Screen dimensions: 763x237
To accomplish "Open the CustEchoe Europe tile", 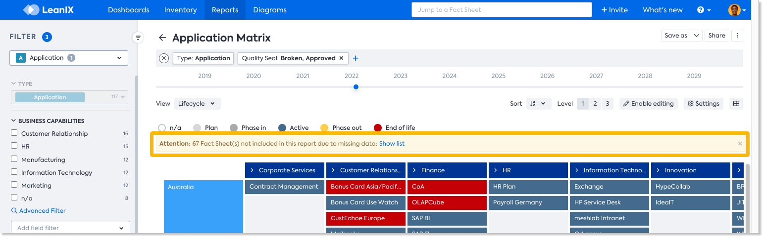I will click(366, 218).
